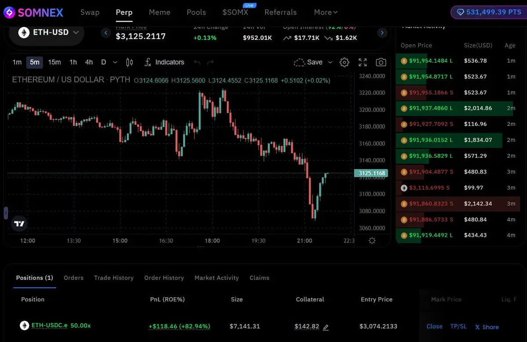The width and height of the screenshot is (527, 342).
Task: Open the Swap page
Action: pos(90,12)
